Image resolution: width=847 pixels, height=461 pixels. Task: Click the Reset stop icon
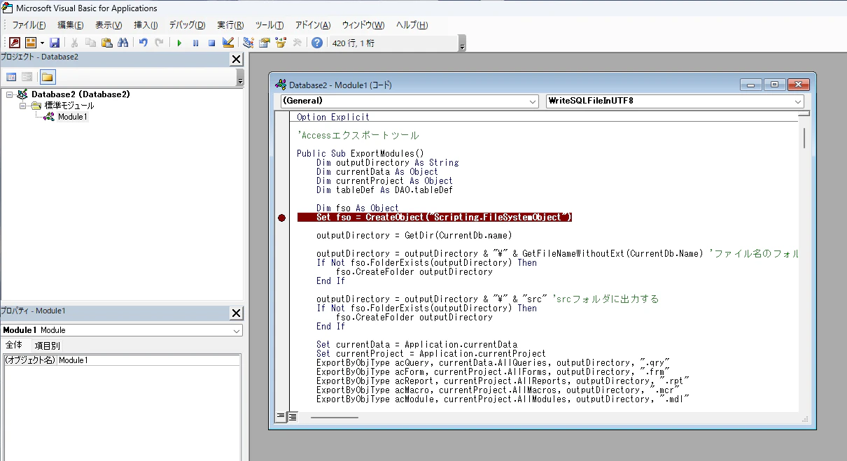(x=211, y=43)
